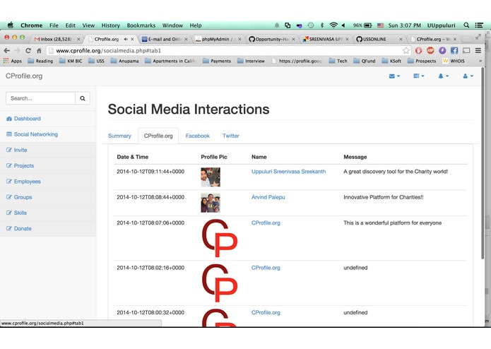Open the Invite sidebar item
The width and height of the screenshot is (491, 349).
(x=20, y=150)
